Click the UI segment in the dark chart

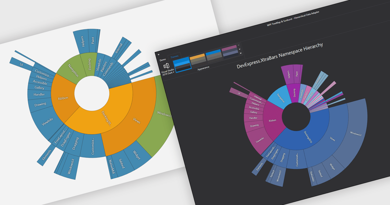(x=239, y=93)
